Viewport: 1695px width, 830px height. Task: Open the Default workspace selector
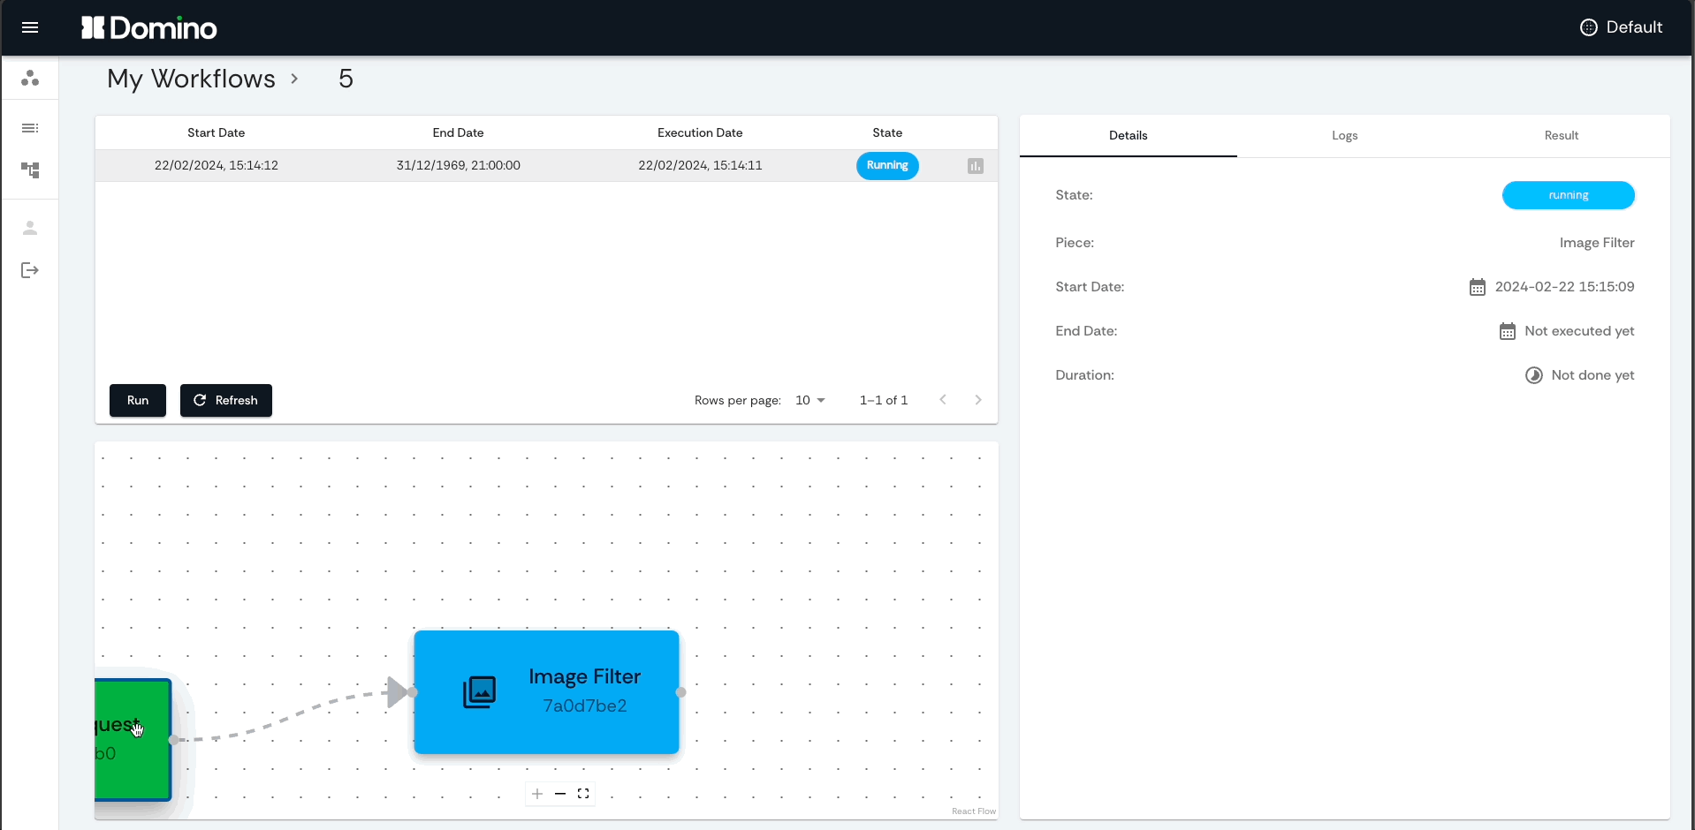(1621, 27)
